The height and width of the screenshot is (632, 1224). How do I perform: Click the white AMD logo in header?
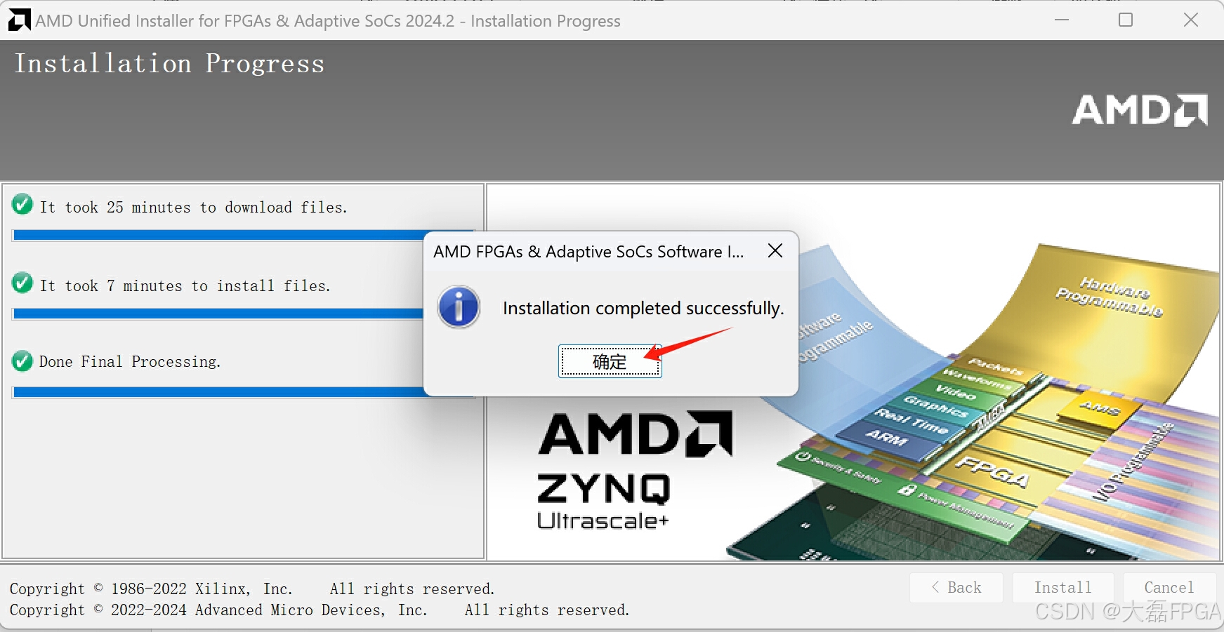1140,110
